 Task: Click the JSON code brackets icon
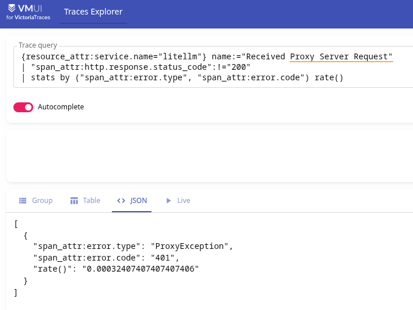[x=121, y=201]
